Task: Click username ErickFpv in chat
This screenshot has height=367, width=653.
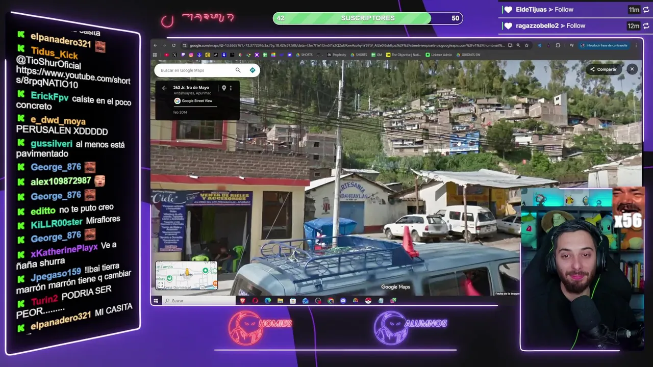Action: tap(49, 96)
